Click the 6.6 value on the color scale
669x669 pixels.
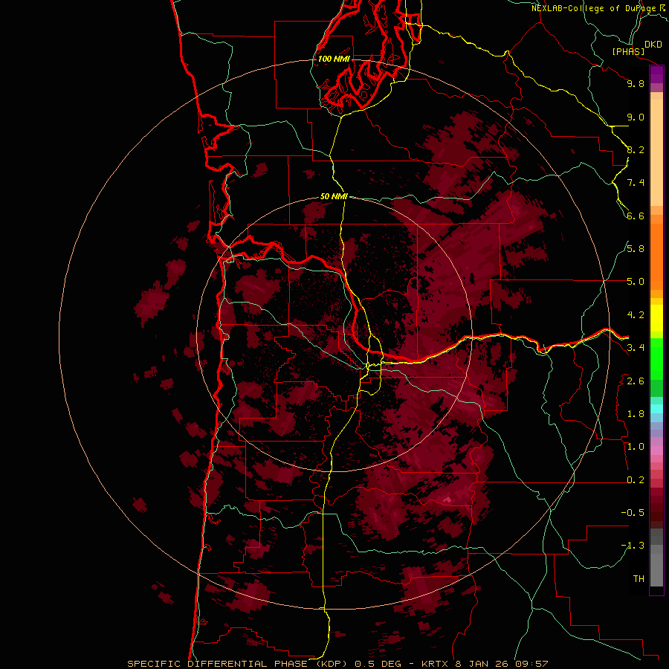[x=636, y=216]
